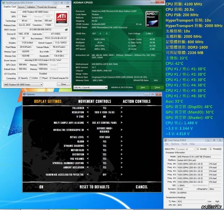Click left arrow for Multi Sample Anti-Aliasing
Image resolution: width=224 pixels, height=210 pixels.
(88, 123)
